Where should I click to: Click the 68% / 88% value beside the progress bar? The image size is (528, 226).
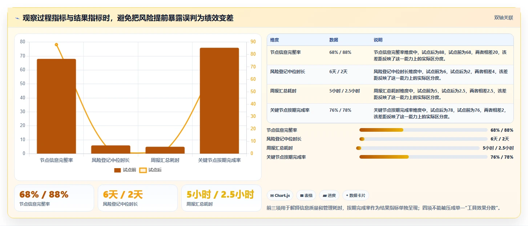502,130
